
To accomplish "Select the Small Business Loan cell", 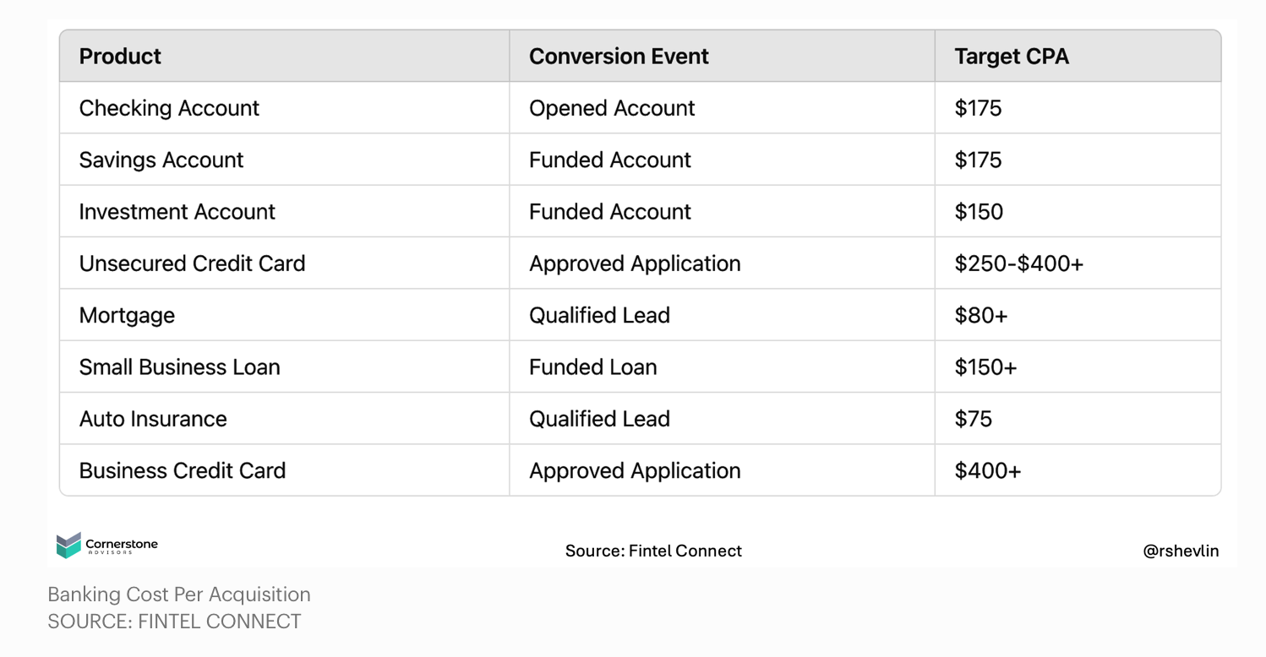I will tap(179, 367).
